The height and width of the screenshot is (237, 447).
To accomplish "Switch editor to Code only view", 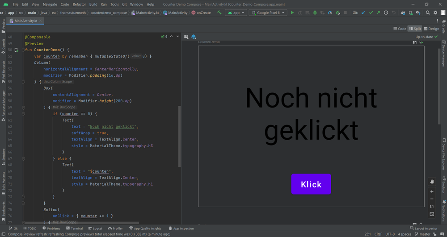I will [400, 29].
